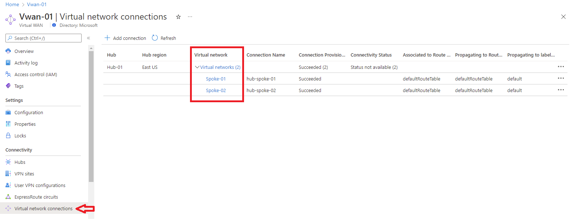Collapse the sidebar with double chevron

88,38
